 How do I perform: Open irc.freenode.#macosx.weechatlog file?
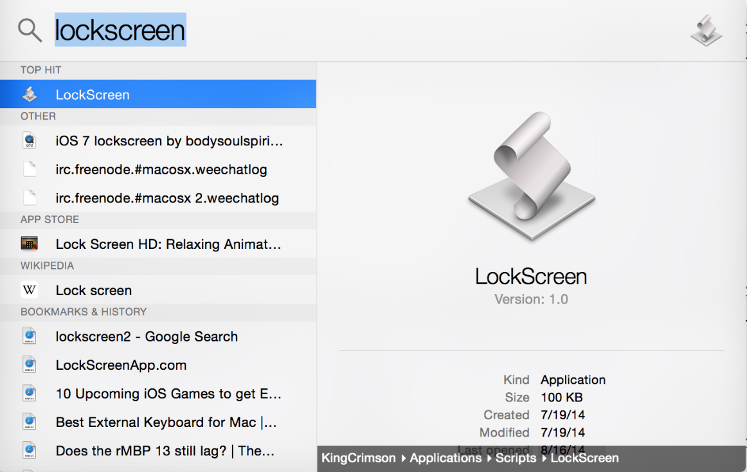pos(158,169)
